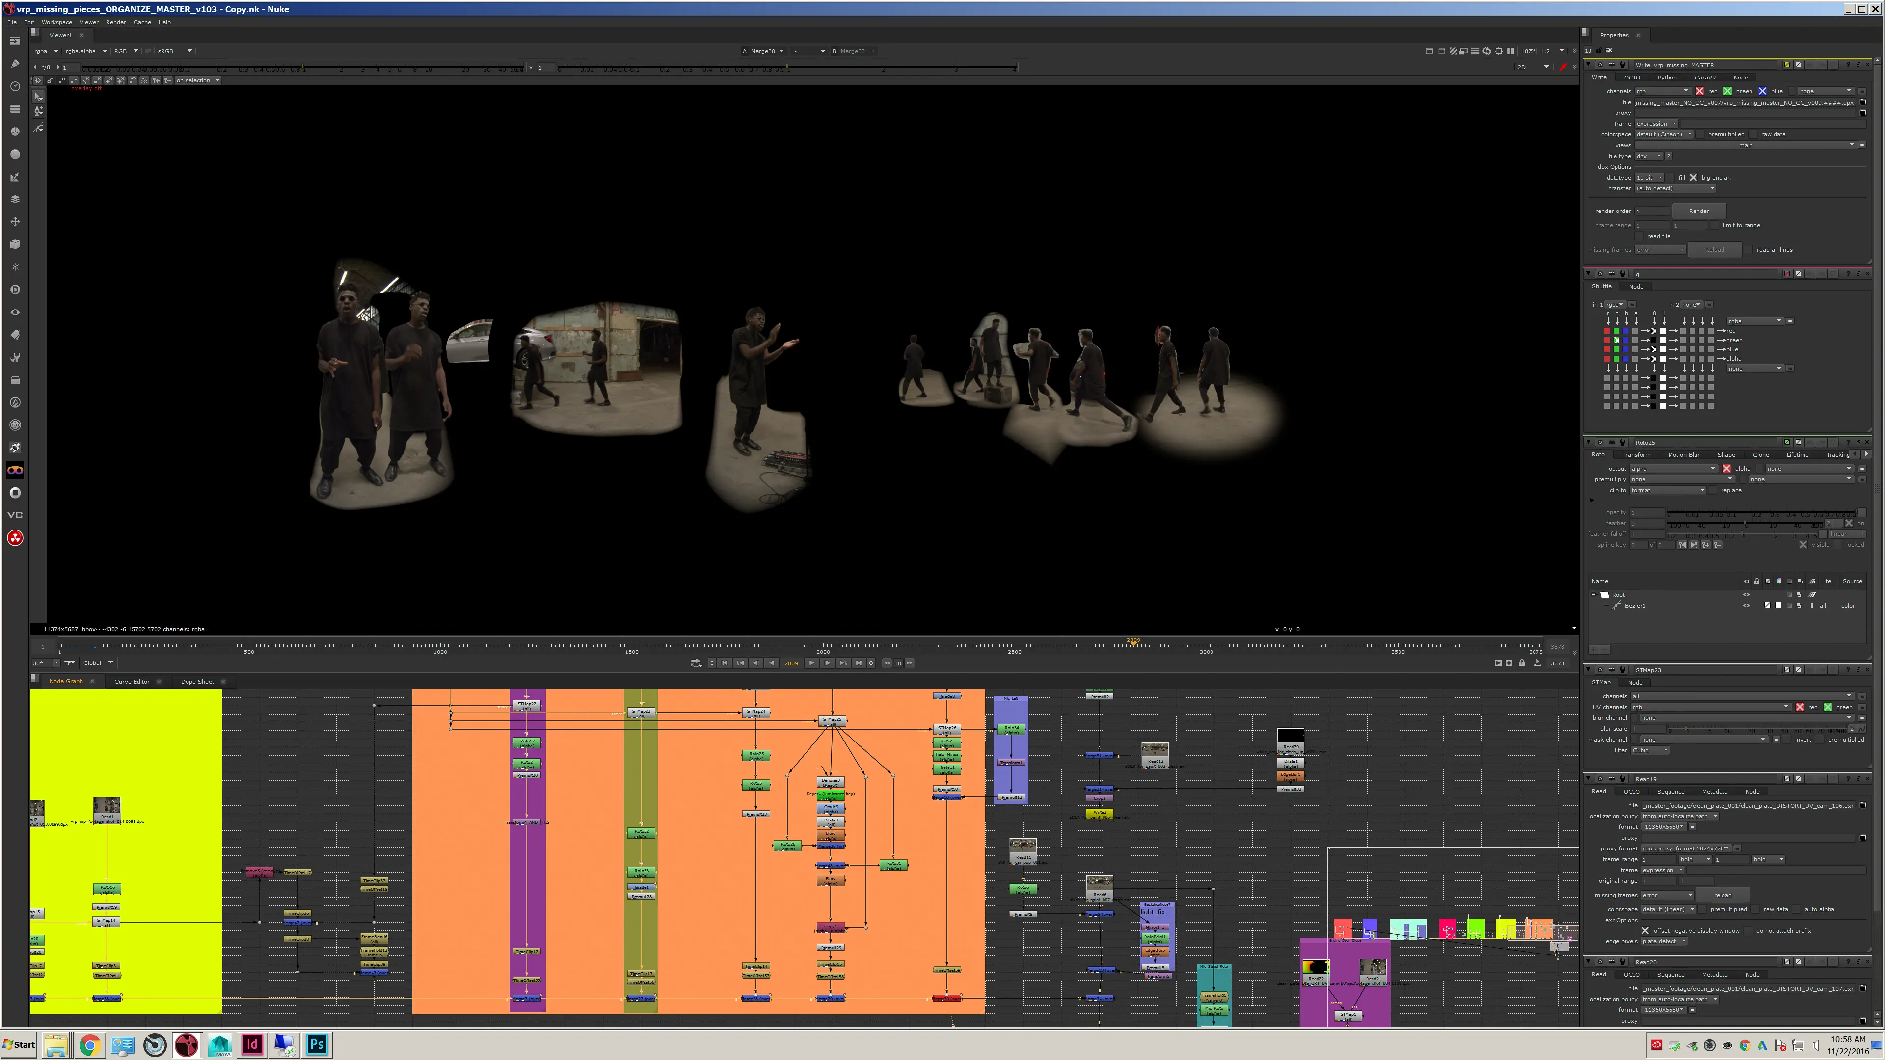Open the Keyer nodes menu
Screen dimensions: 1885x1060
click(15, 177)
